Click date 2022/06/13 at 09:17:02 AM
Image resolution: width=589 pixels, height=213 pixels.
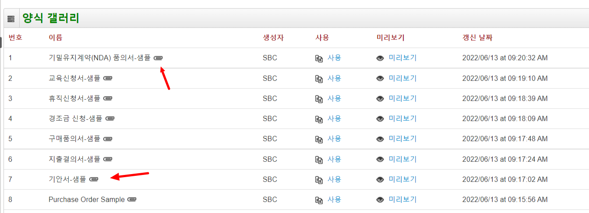coord(505,180)
